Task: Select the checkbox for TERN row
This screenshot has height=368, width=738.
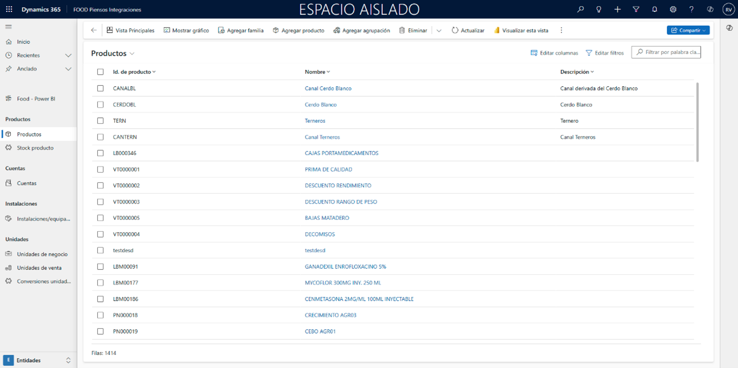Action: pyautogui.click(x=101, y=121)
